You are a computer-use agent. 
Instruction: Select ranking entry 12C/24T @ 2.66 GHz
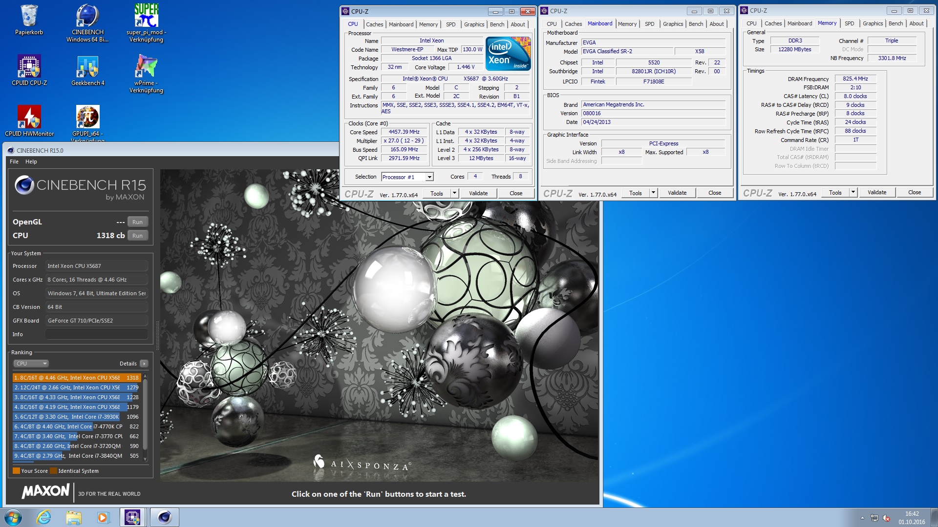[76, 387]
